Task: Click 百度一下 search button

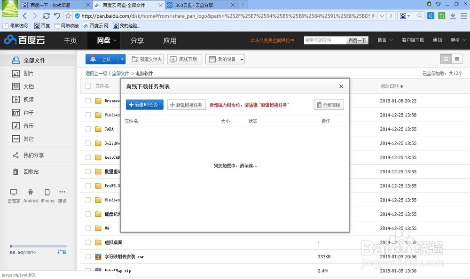Action: point(357,40)
